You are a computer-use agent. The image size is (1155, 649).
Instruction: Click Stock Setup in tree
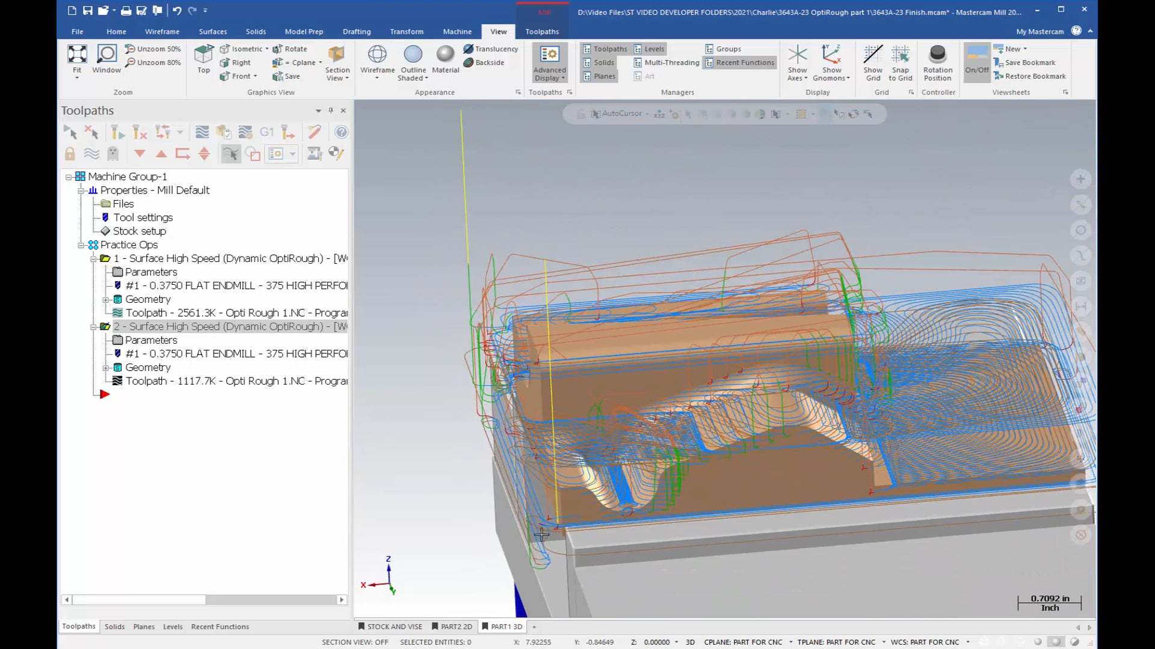coord(140,231)
